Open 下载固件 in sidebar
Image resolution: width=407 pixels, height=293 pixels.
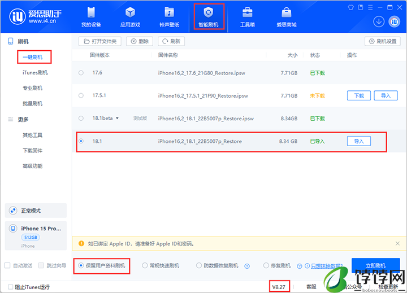click(x=33, y=151)
